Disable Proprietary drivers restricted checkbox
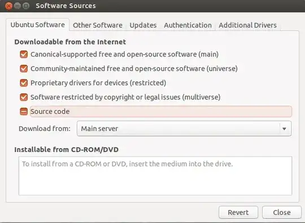The width and height of the screenshot is (305, 223). tap(24, 83)
